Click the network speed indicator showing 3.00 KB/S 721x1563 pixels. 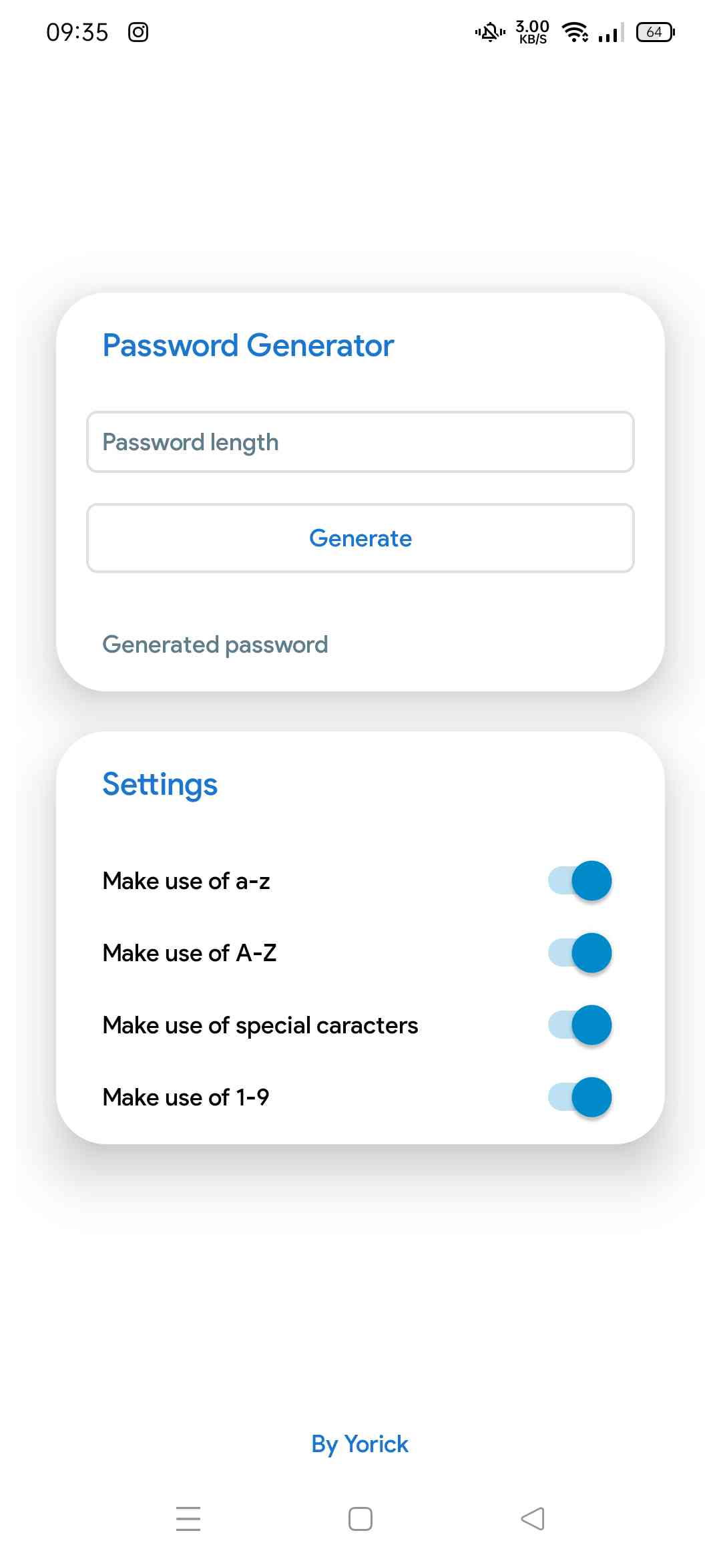tap(532, 31)
